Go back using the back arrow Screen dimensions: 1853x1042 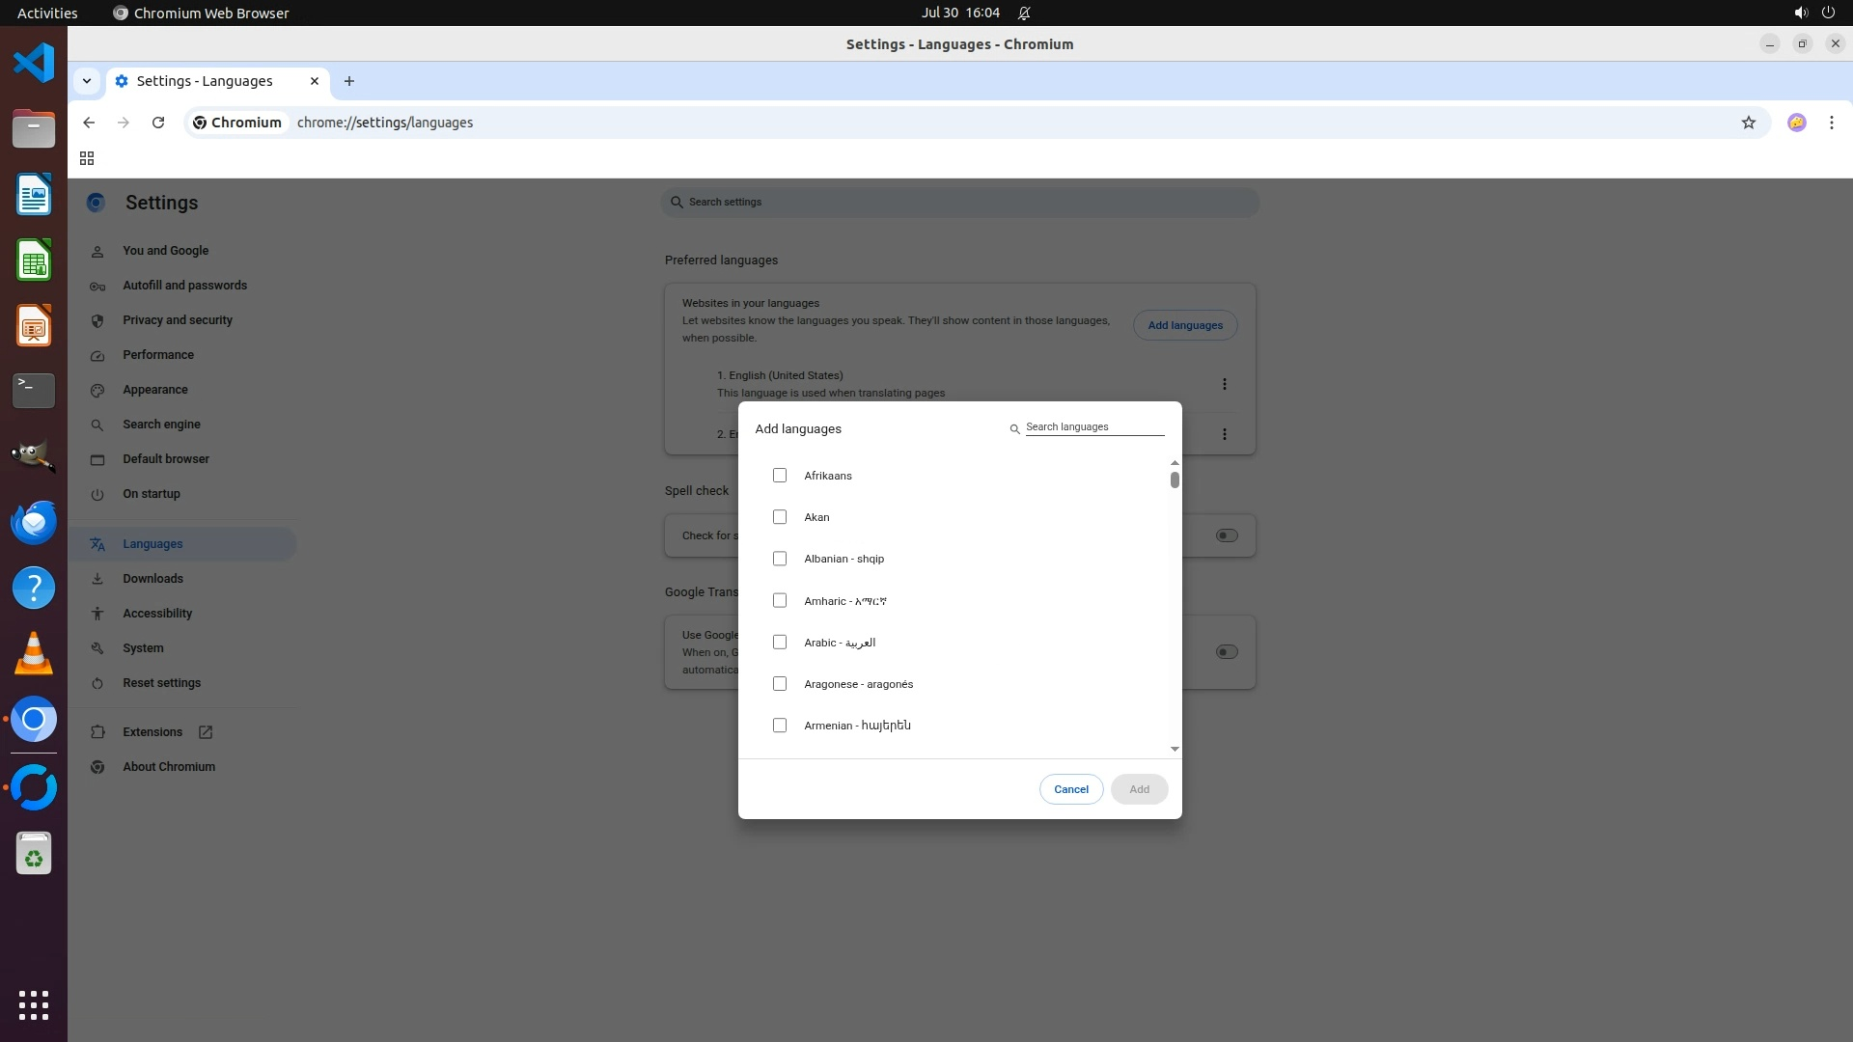[x=89, y=123]
